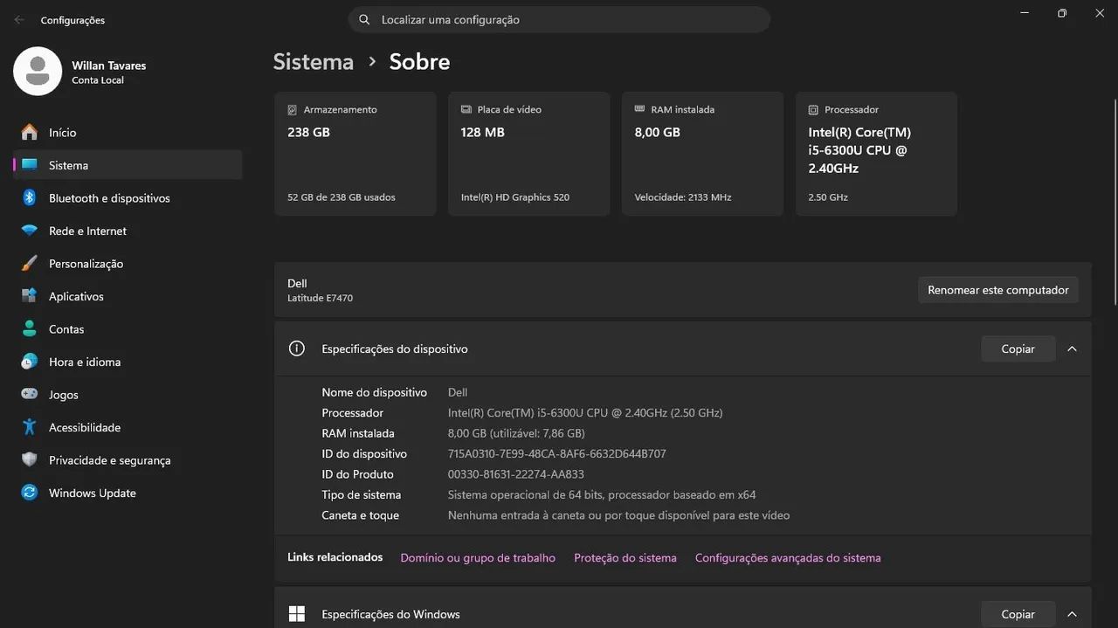Open the Personalização settings page
This screenshot has width=1118, height=628.
pyautogui.click(x=128, y=264)
